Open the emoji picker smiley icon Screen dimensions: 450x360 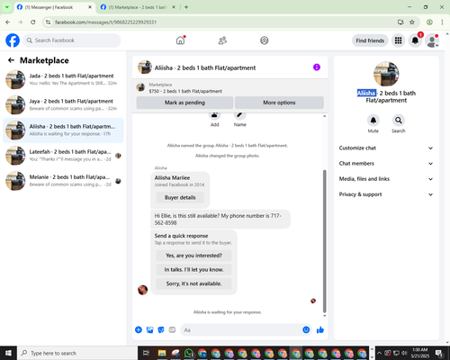306,329
